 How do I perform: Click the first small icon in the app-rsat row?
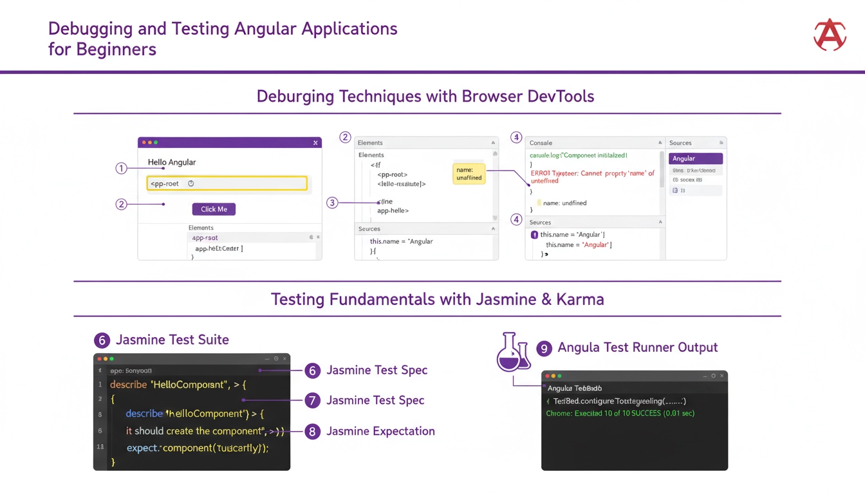pyautogui.click(x=311, y=237)
